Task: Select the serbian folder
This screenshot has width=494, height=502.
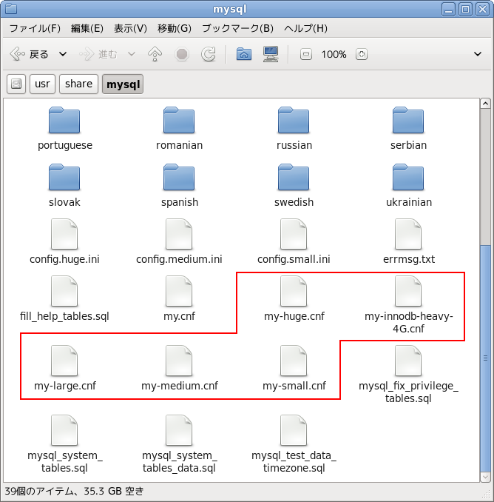Action: tap(408, 129)
